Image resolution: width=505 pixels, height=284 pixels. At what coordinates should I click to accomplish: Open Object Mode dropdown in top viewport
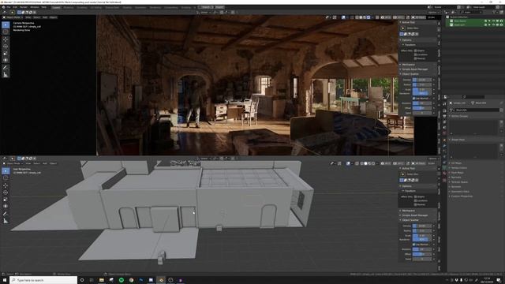(x=13, y=17)
